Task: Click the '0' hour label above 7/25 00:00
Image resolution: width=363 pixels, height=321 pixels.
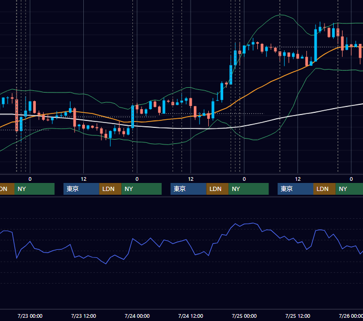Action: tap(244, 179)
